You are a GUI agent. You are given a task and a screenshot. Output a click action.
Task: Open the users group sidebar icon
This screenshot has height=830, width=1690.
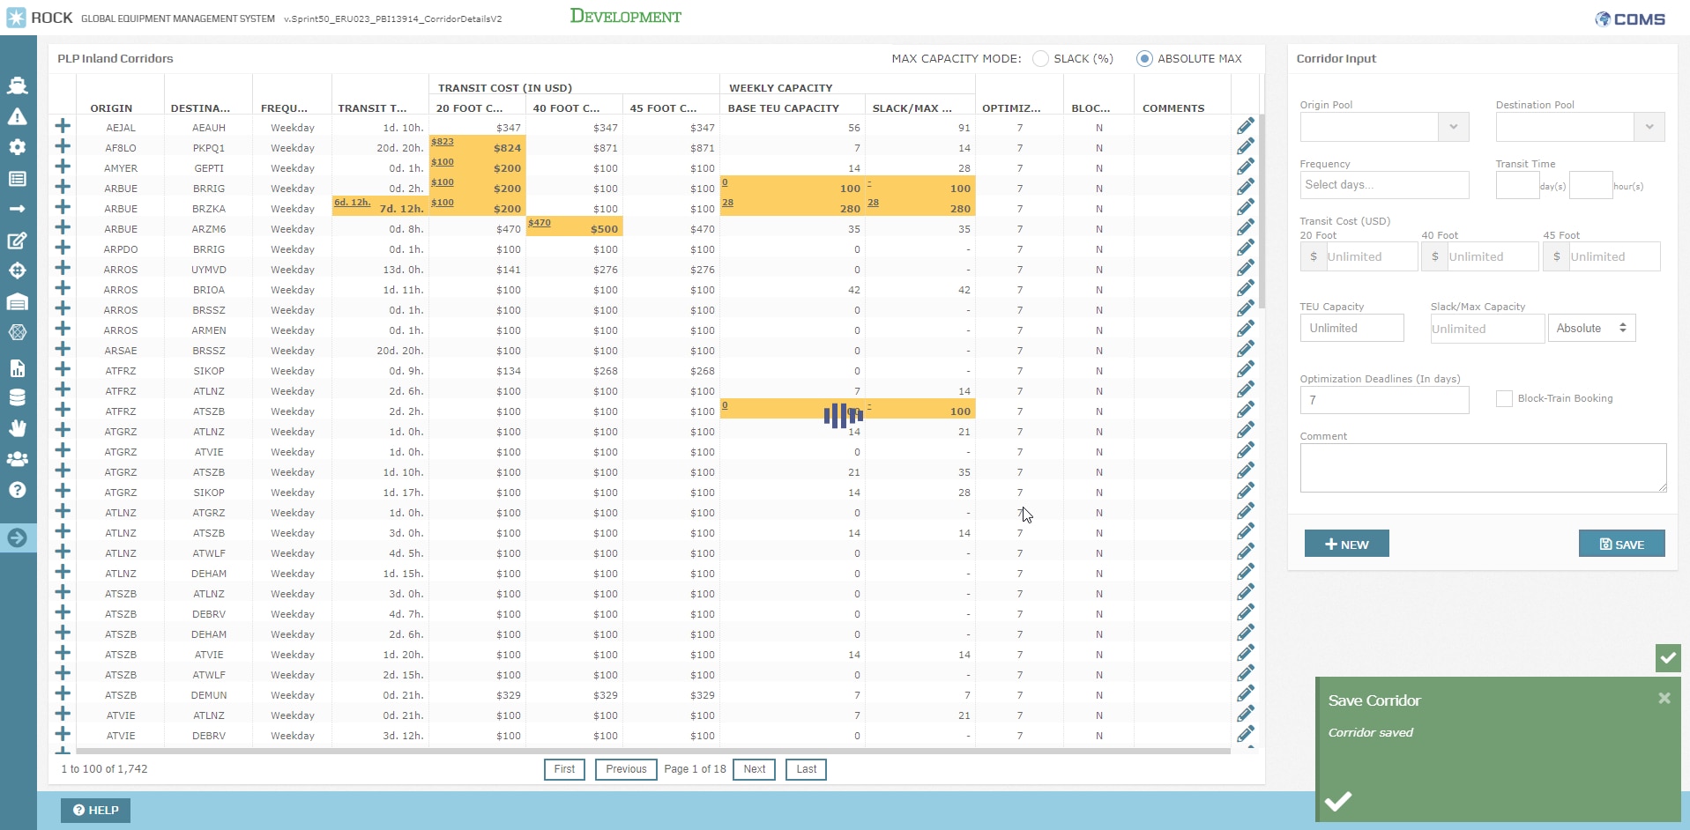(x=17, y=459)
